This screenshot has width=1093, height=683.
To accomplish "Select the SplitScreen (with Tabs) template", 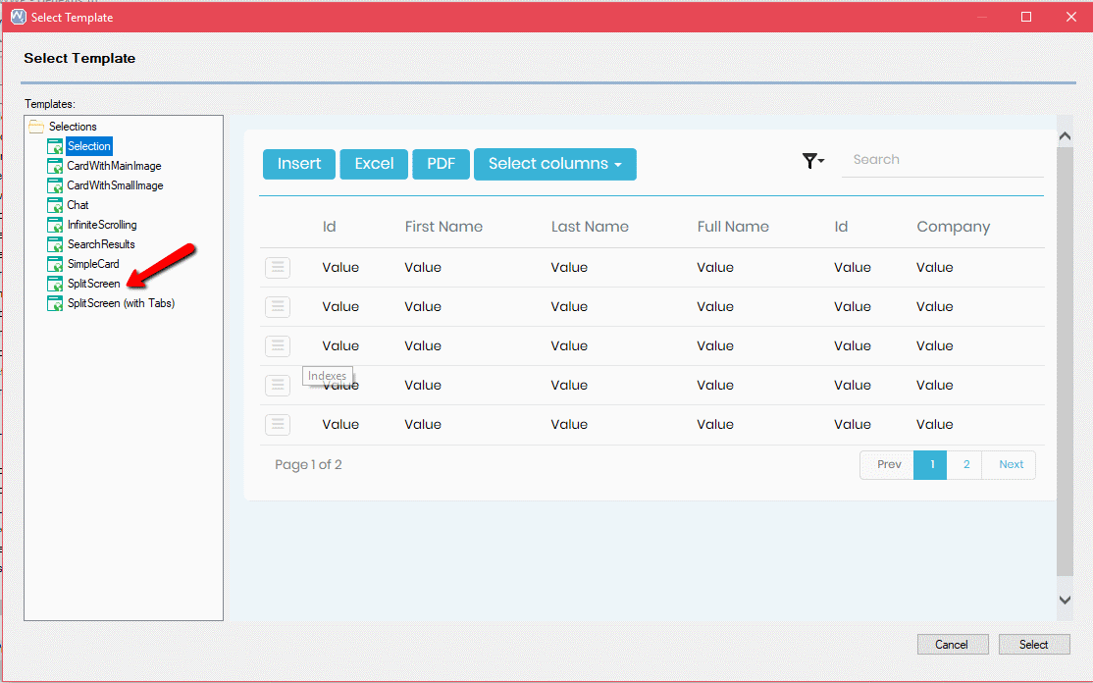I will point(121,303).
